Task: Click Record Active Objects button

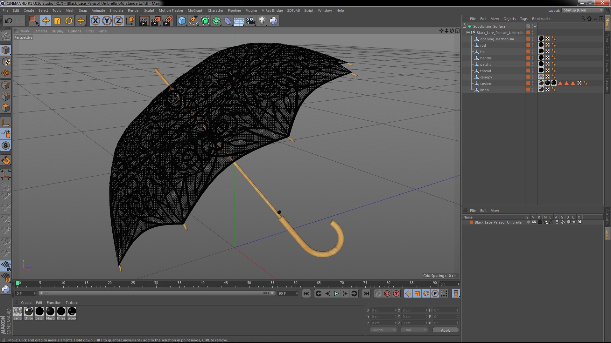Action: click(378, 294)
